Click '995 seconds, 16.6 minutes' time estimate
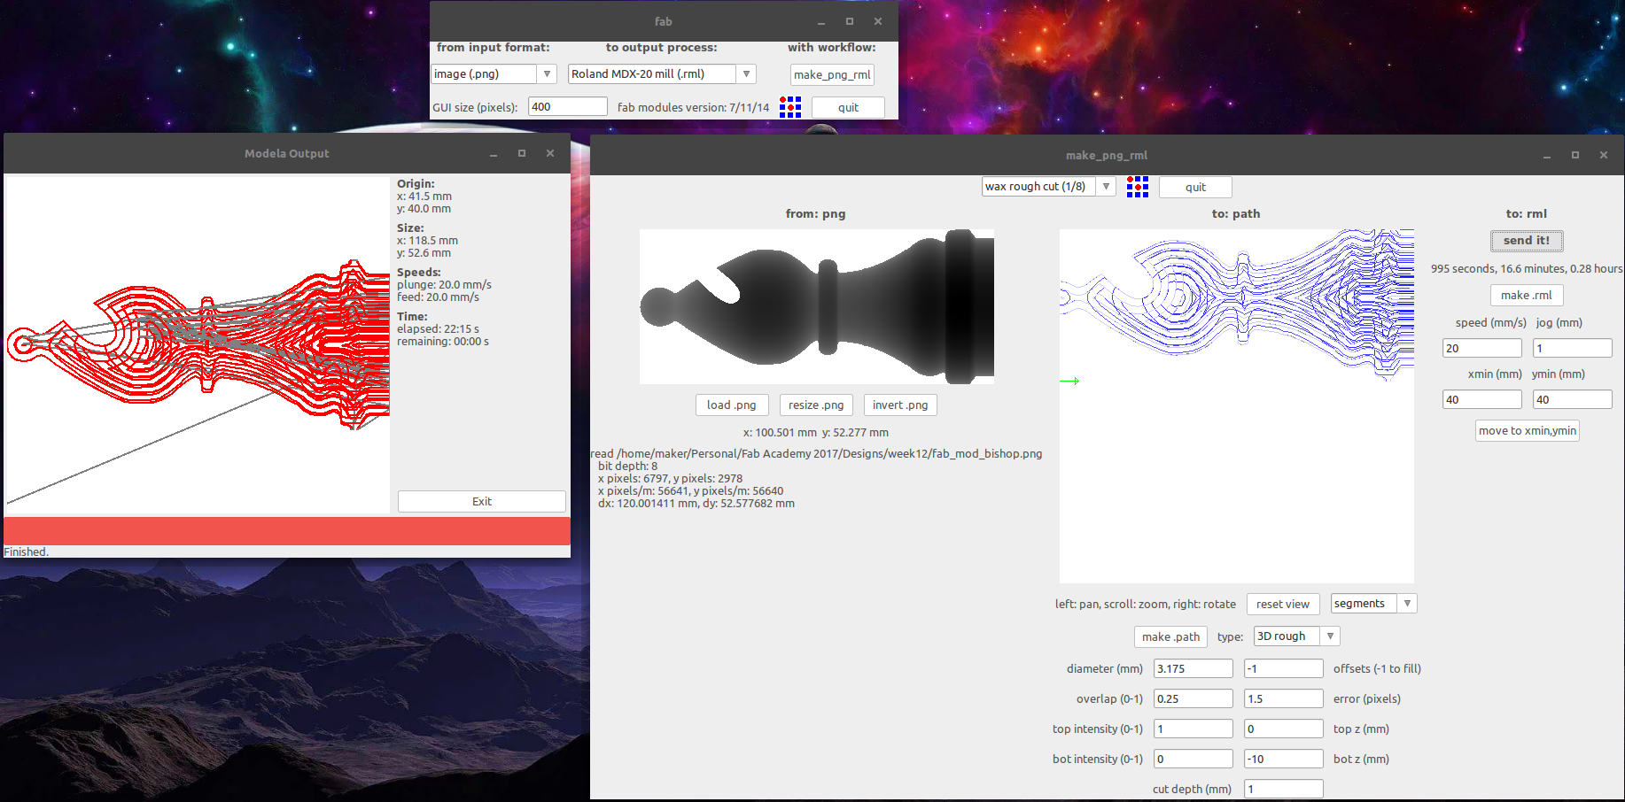This screenshot has height=802, width=1625. pyautogui.click(x=1527, y=269)
